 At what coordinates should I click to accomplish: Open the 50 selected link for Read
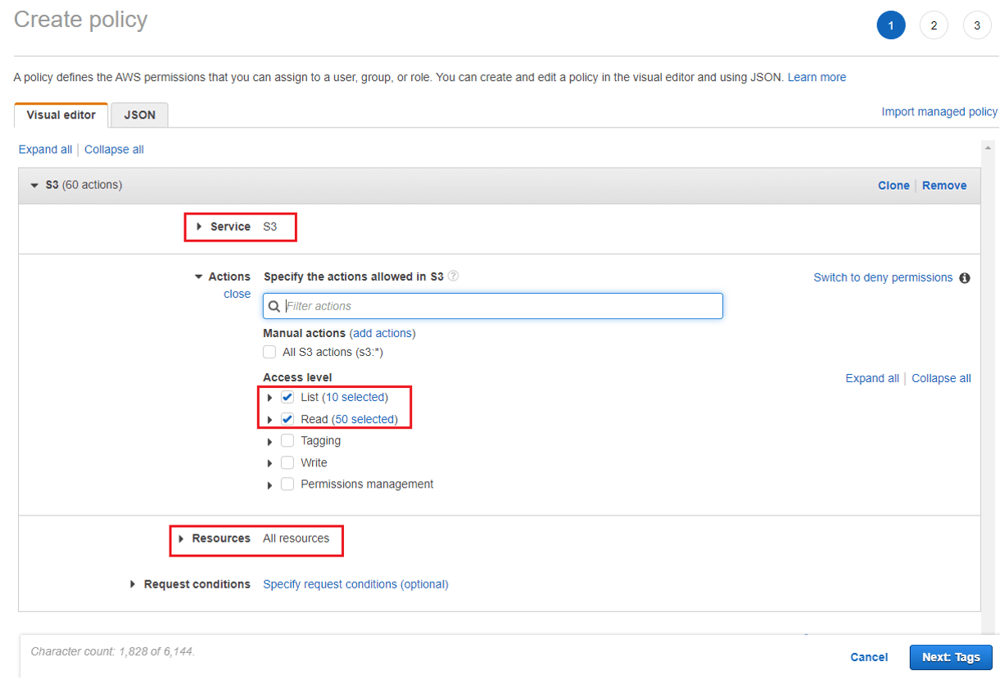pos(364,419)
